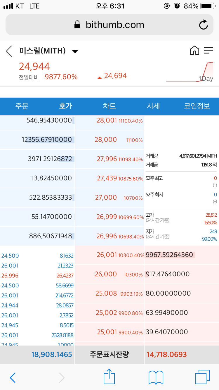Tap the 거래금 1,151.8 억 value
219x390 pixels.
point(209,165)
